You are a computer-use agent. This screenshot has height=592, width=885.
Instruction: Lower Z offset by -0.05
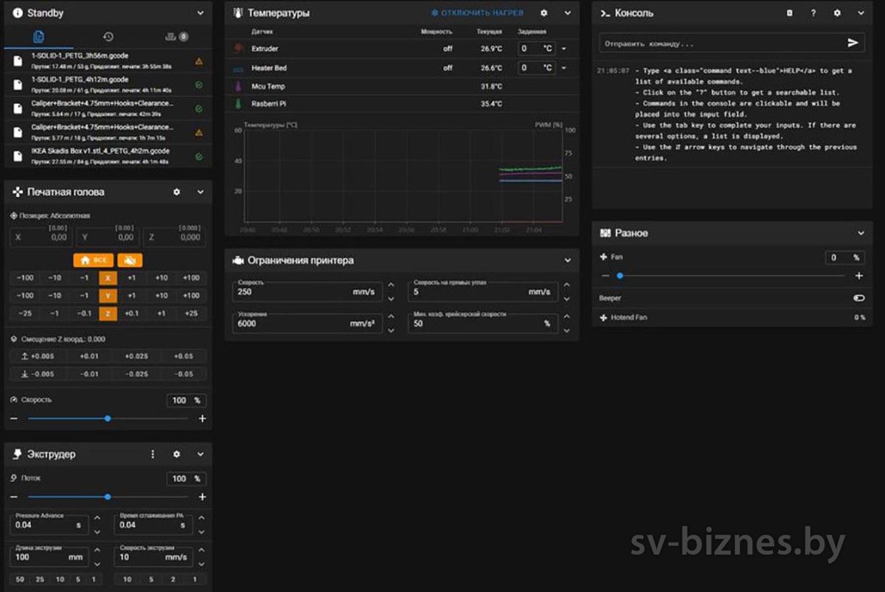point(183,374)
